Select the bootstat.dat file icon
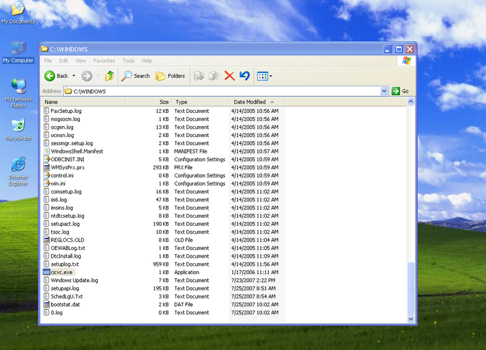The width and height of the screenshot is (486, 350). coord(47,305)
